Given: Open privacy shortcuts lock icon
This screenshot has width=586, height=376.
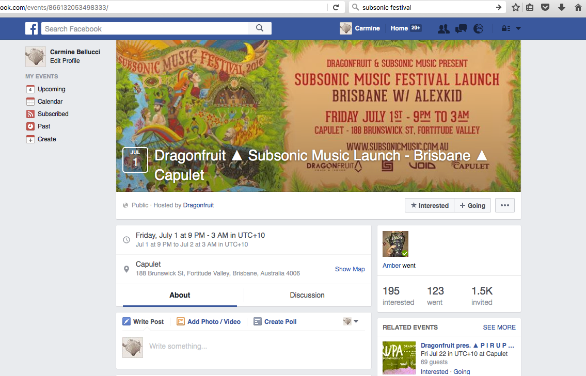Looking at the screenshot, I should (505, 28).
